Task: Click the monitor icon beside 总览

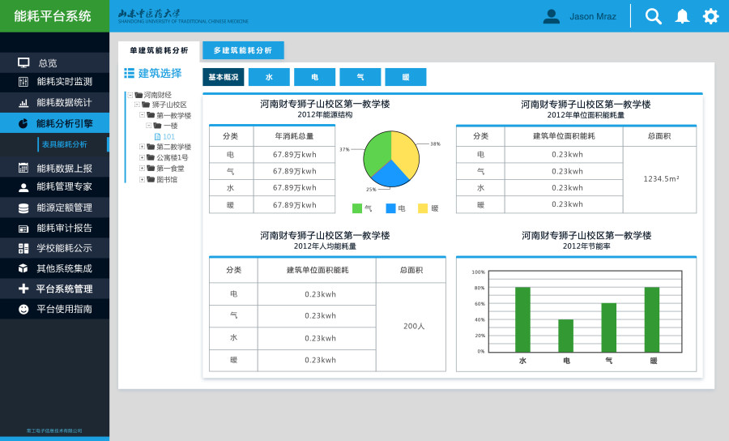Action: (x=23, y=62)
